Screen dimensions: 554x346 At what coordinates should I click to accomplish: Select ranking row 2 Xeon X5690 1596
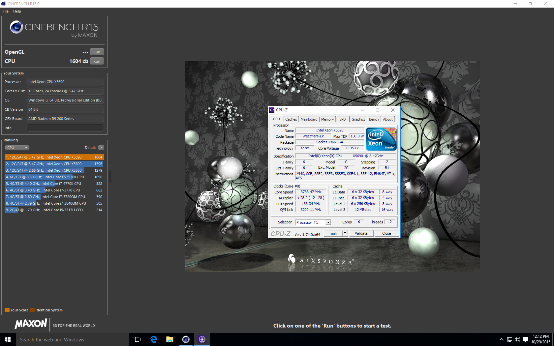(54, 164)
